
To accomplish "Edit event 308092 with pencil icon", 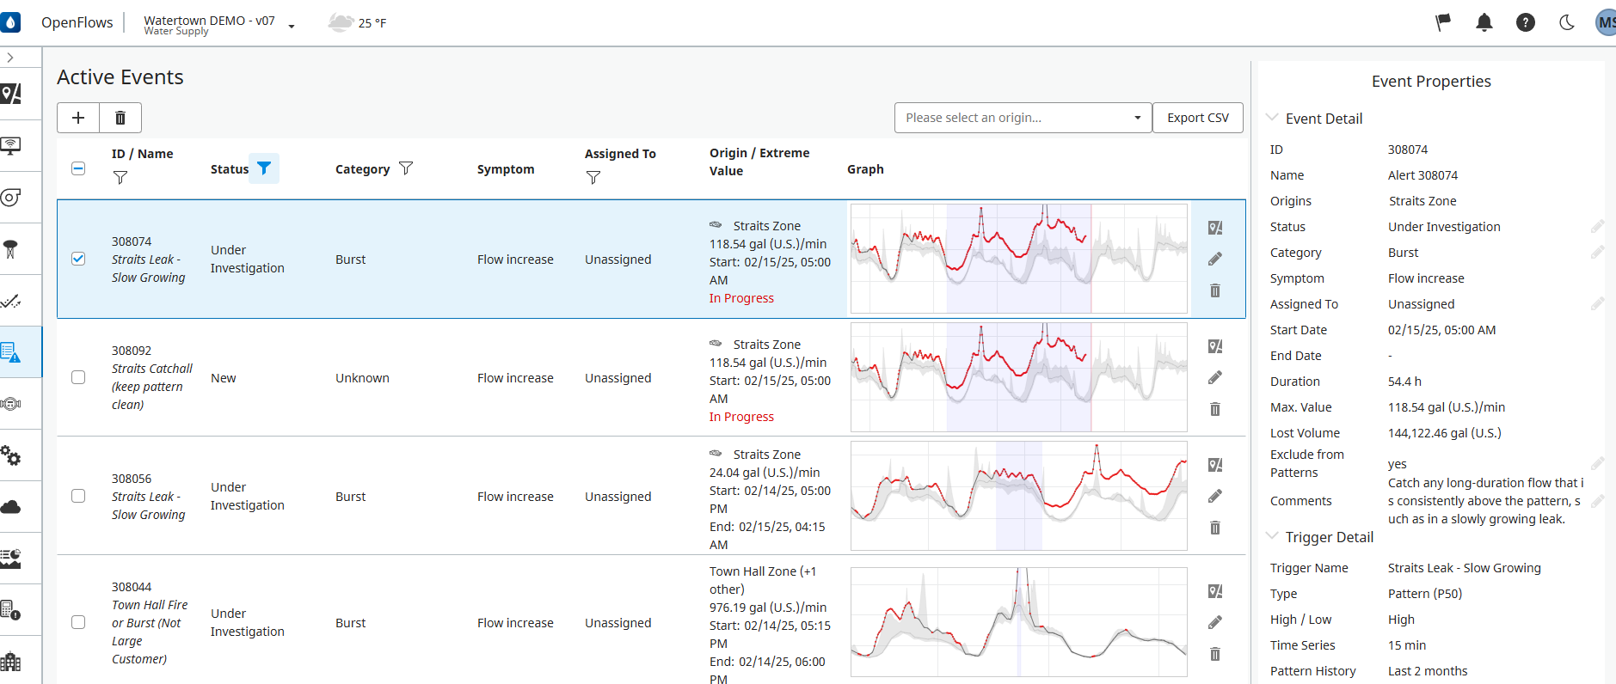I will (1214, 378).
